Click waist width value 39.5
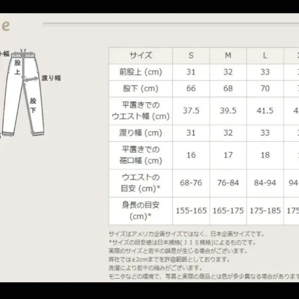 point(228,111)
